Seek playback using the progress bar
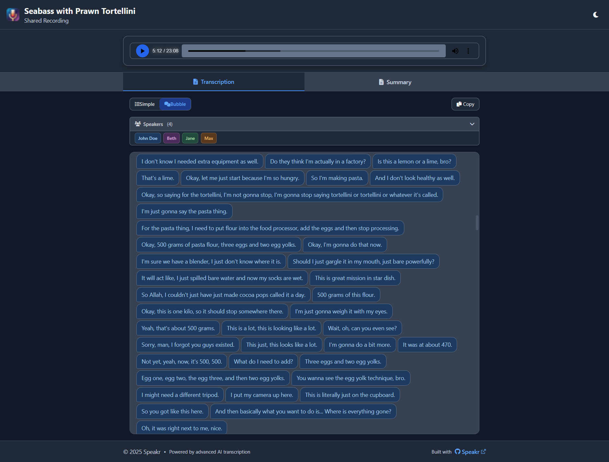This screenshot has width=609, height=462. point(313,51)
